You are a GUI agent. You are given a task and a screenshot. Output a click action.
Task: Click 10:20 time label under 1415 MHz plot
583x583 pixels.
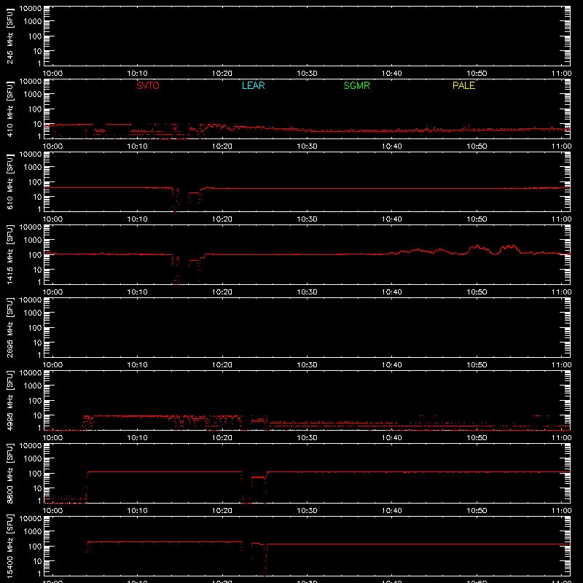[x=222, y=292]
